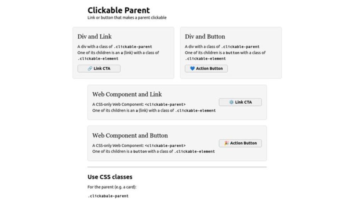Click .clickable-element code in Div and Button card
Screen dimensions: 354x199
click(x=205, y=59)
